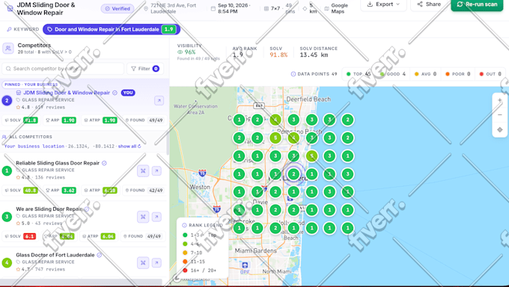Click the SoLV 91.8% stat
509x287 pixels.
278,55
